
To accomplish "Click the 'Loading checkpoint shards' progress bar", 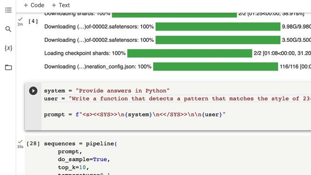I will tap(190, 53).
